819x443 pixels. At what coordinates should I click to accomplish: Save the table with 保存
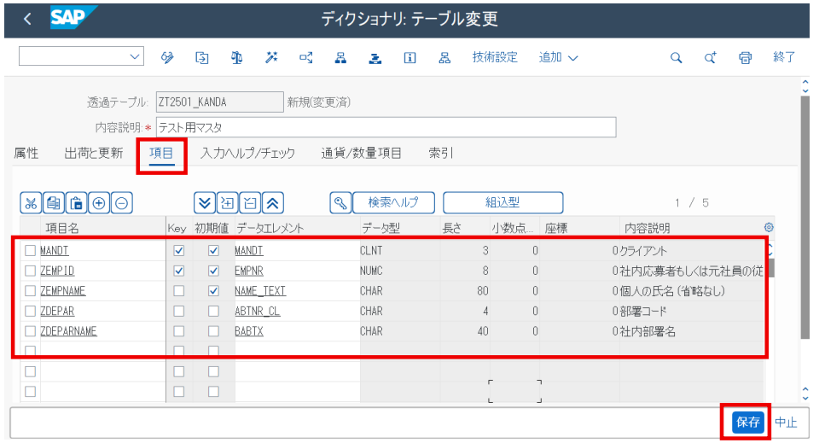pos(748,423)
